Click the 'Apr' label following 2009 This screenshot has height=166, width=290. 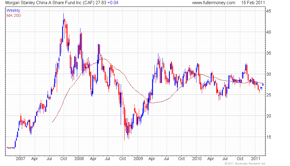tap(152, 159)
